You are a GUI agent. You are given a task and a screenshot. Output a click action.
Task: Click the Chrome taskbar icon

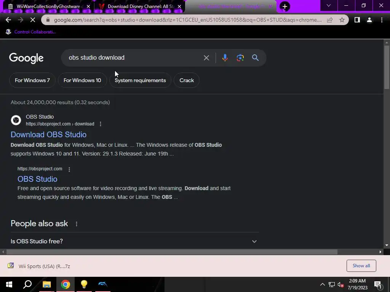pos(66,284)
